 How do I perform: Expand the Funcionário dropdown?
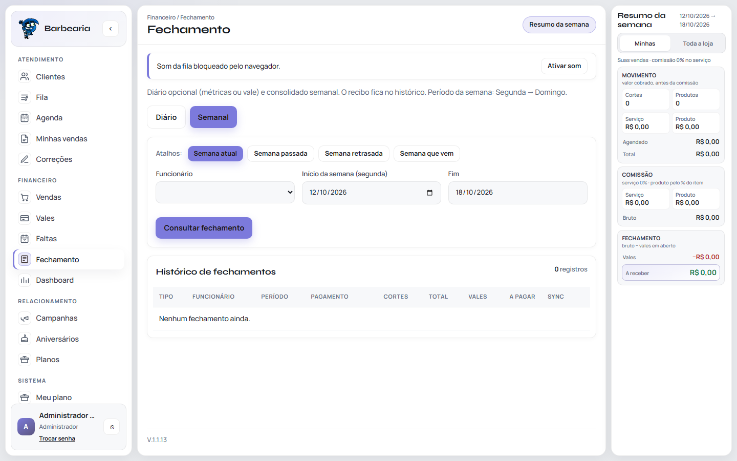(225, 193)
